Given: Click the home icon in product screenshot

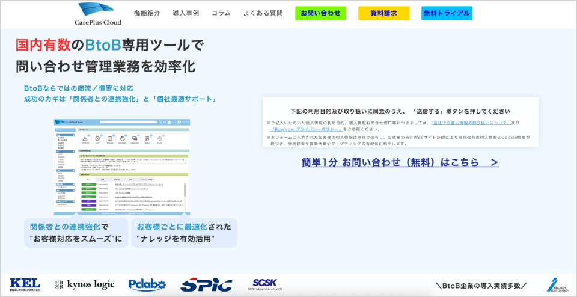Looking at the screenshot, I should click(169, 122).
